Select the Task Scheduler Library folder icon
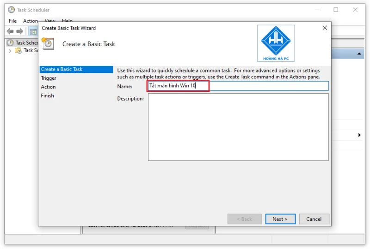The width and height of the screenshot is (370, 249). [x=18, y=50]
